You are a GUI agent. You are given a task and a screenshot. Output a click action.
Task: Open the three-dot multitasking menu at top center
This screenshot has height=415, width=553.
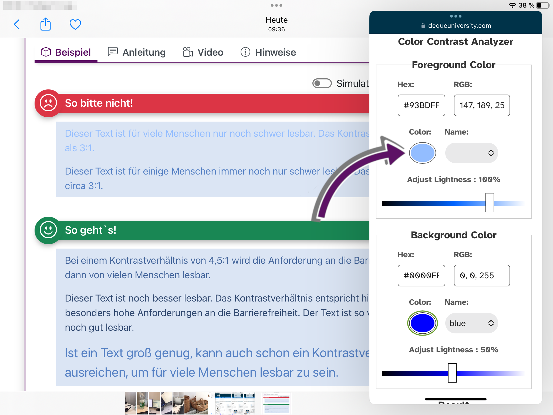tap(276, 5)
